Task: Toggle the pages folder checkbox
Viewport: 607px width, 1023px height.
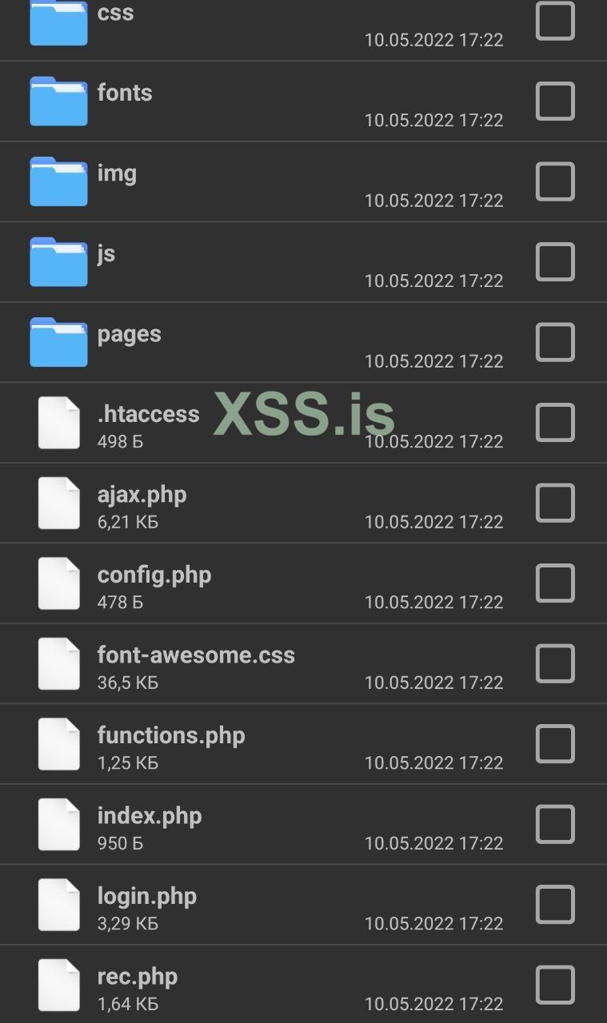Action: [555, 342]
